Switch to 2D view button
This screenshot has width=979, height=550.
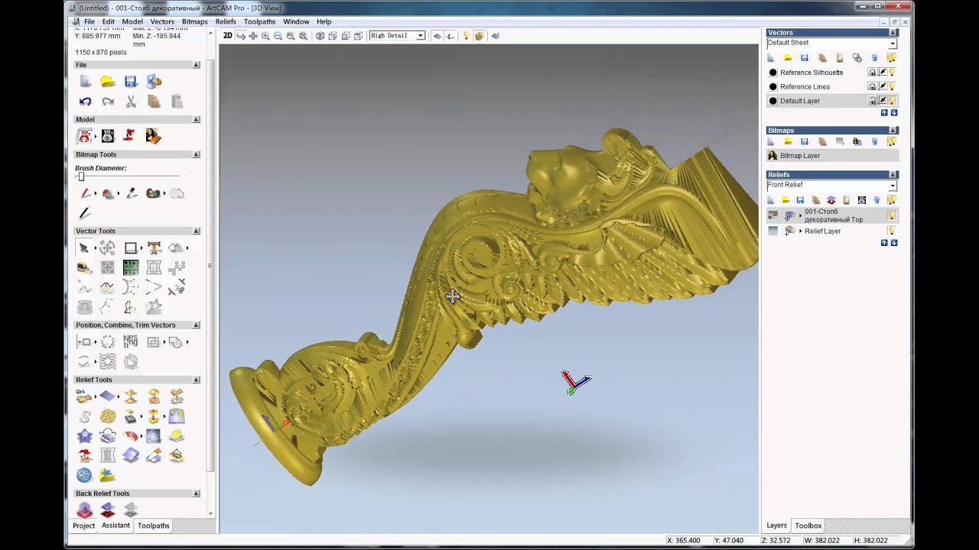227,36
